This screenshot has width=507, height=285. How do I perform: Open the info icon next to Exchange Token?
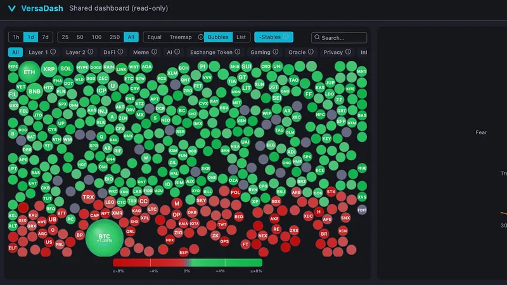(237, 52)
